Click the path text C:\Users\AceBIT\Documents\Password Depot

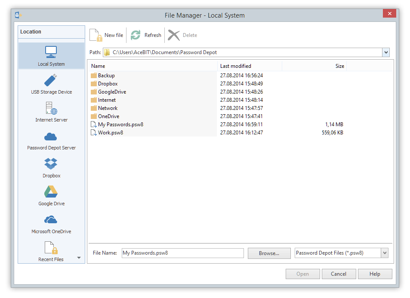pos(165,52)
